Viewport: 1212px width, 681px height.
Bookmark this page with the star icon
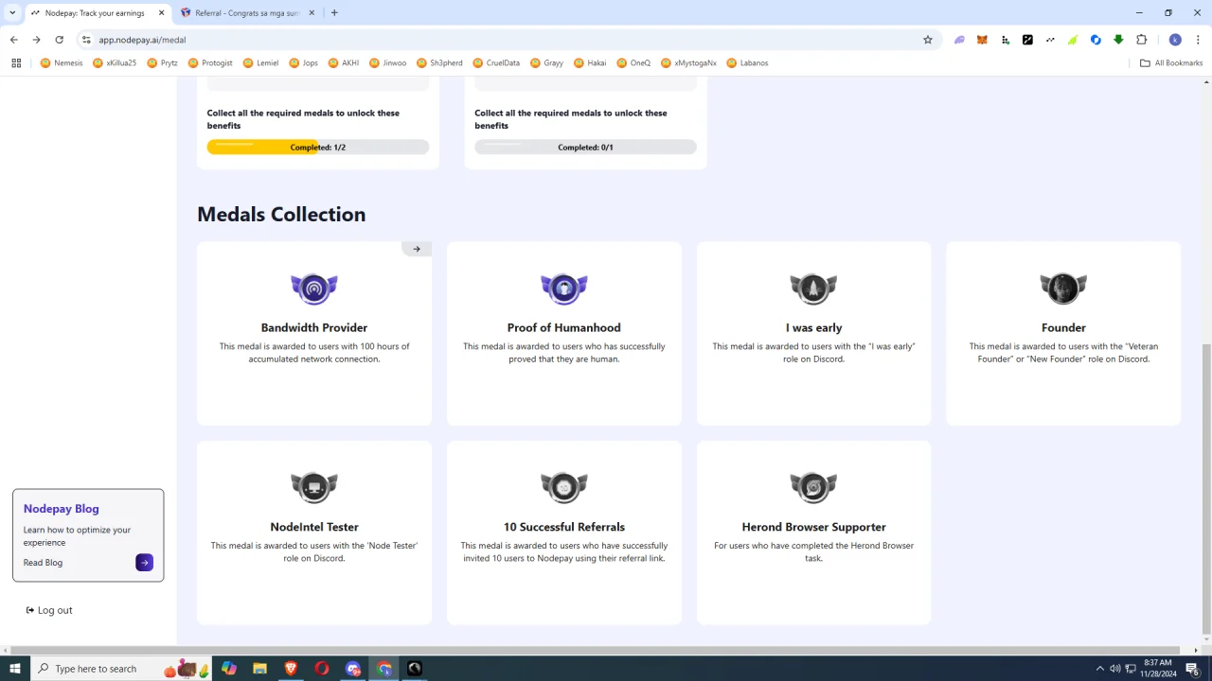click(928, 40)
